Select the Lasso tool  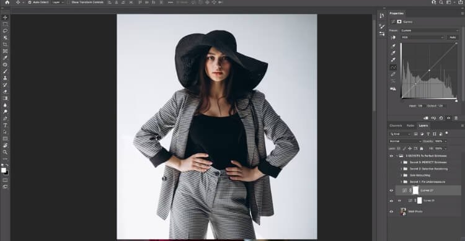(5, 31)
